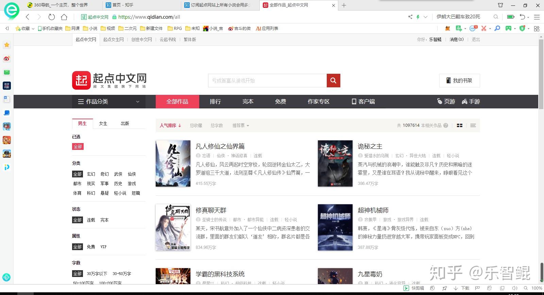Filter category by 都市
544x295 pixels.
(x=77, y=184)
